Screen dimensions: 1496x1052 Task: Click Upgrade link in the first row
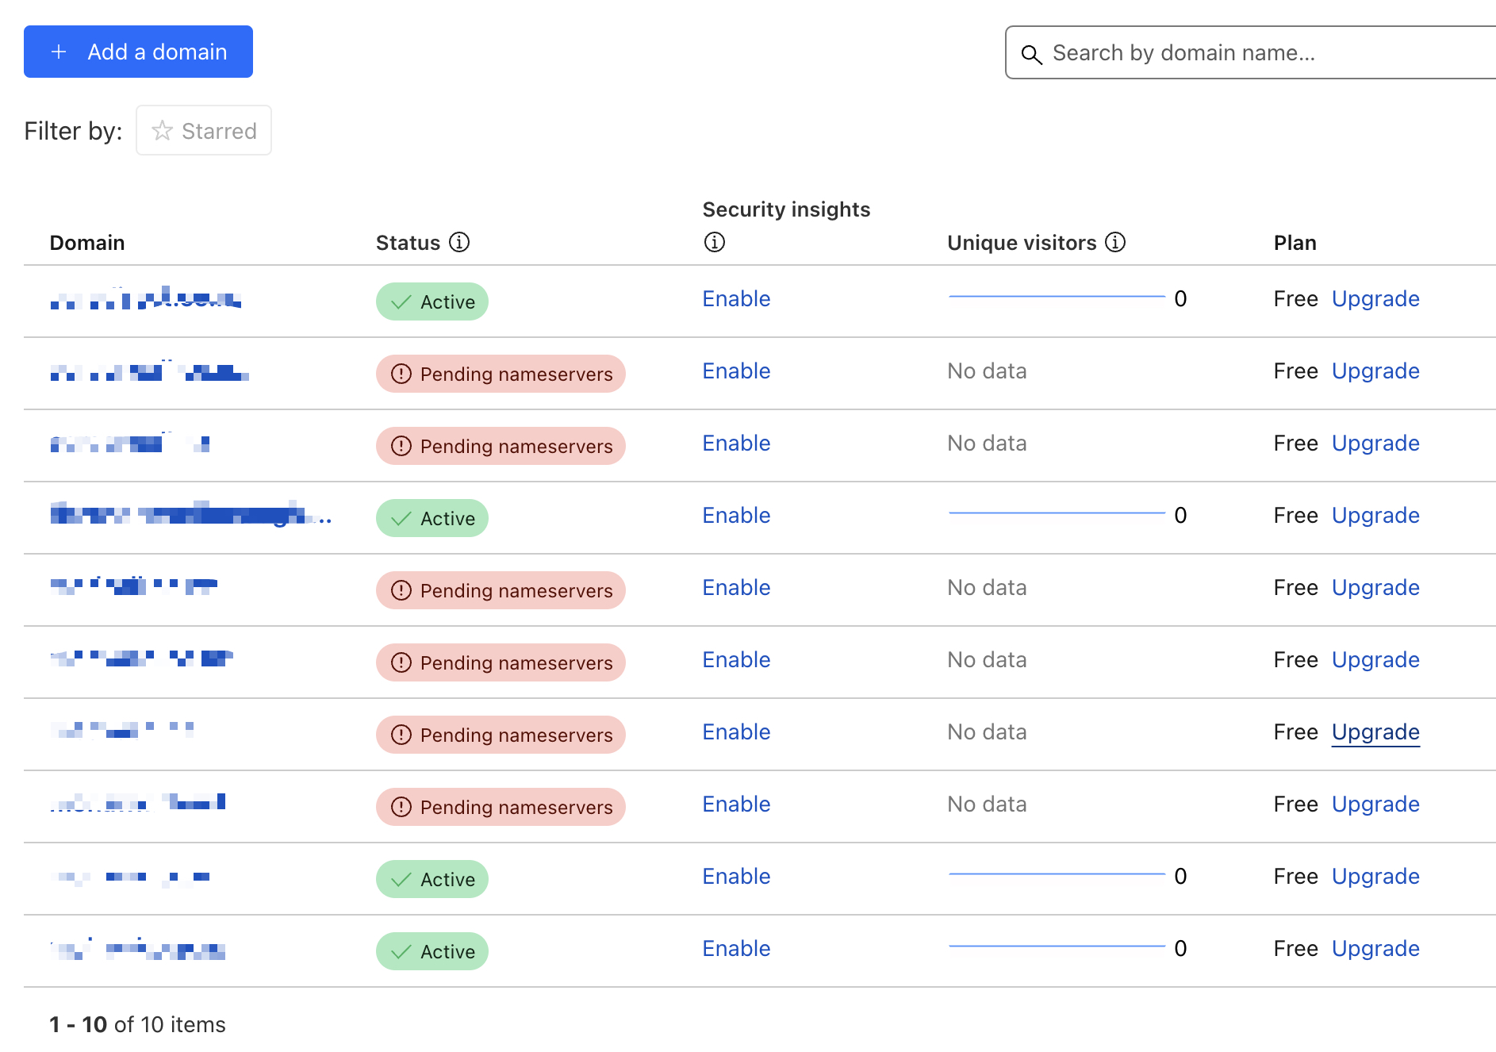[1375, 299]
